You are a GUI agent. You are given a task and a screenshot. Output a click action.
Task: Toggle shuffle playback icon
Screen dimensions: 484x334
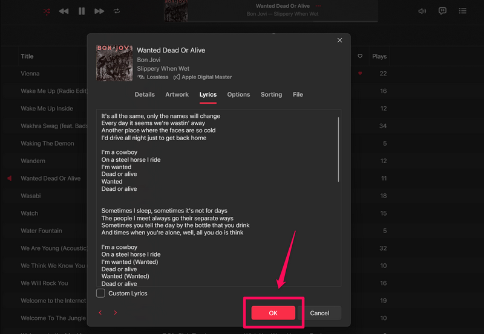coord(47,11)
